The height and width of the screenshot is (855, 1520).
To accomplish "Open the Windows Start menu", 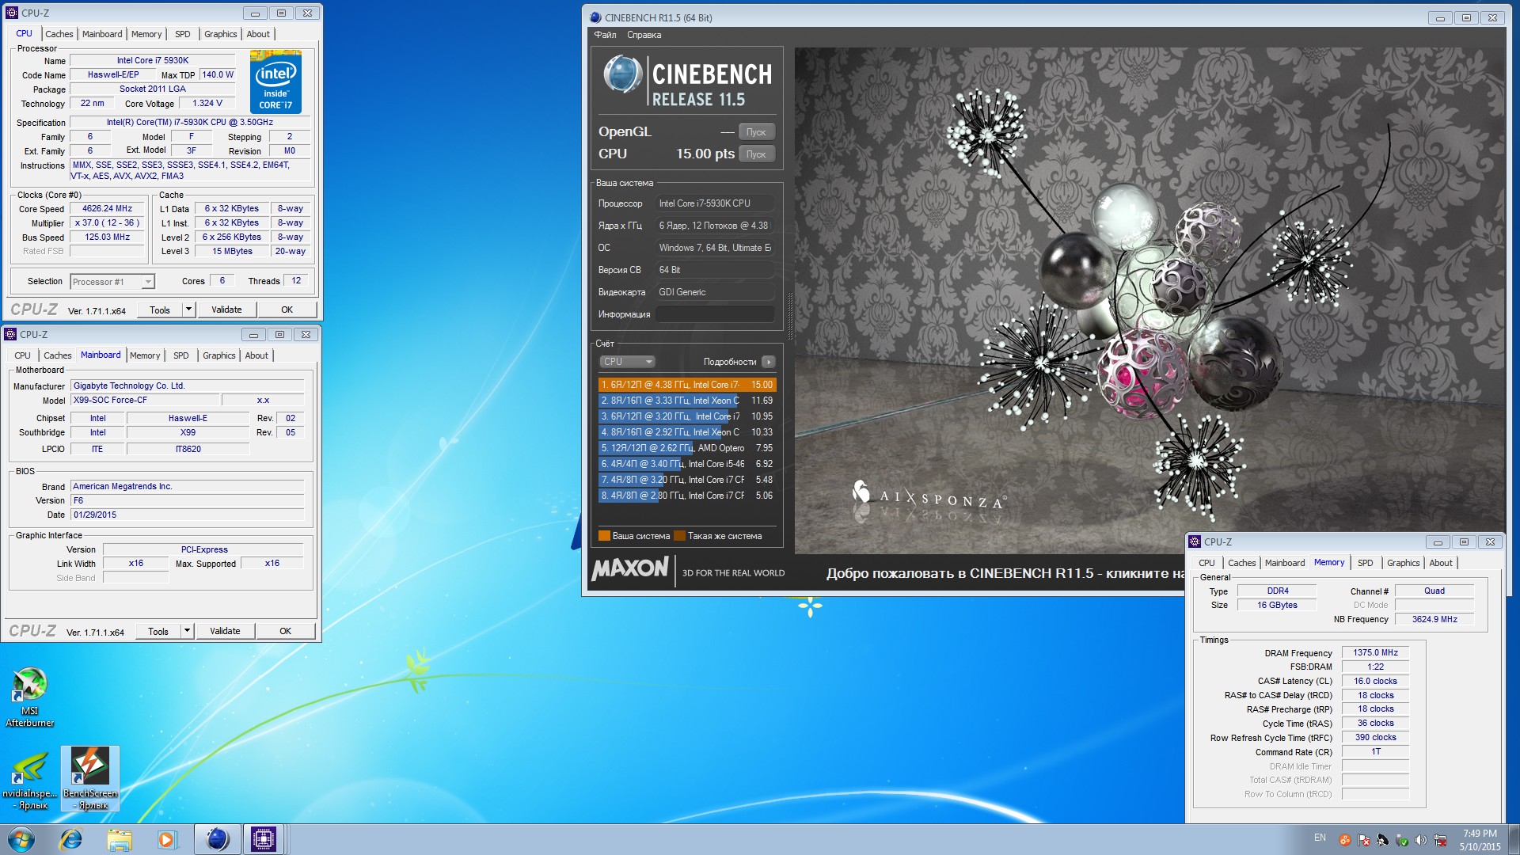I will pos(21,839).
